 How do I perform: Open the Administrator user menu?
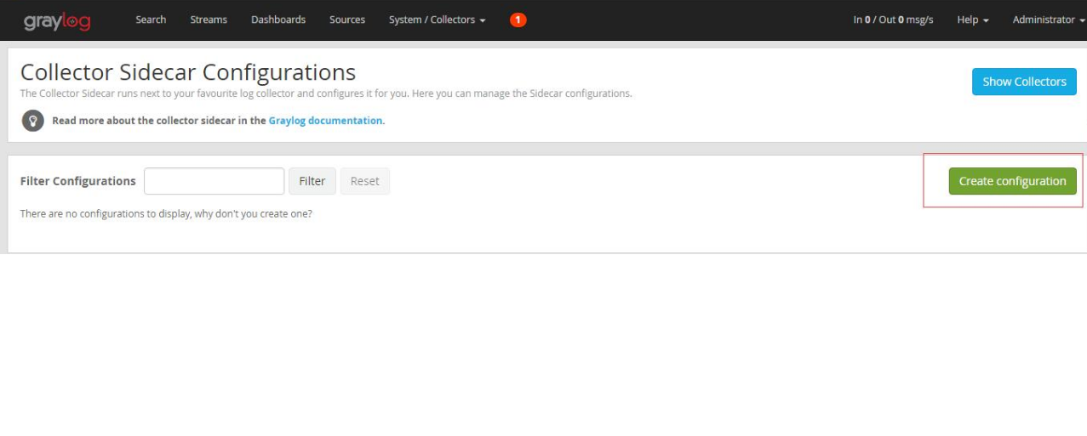(x=1049, y=20)
